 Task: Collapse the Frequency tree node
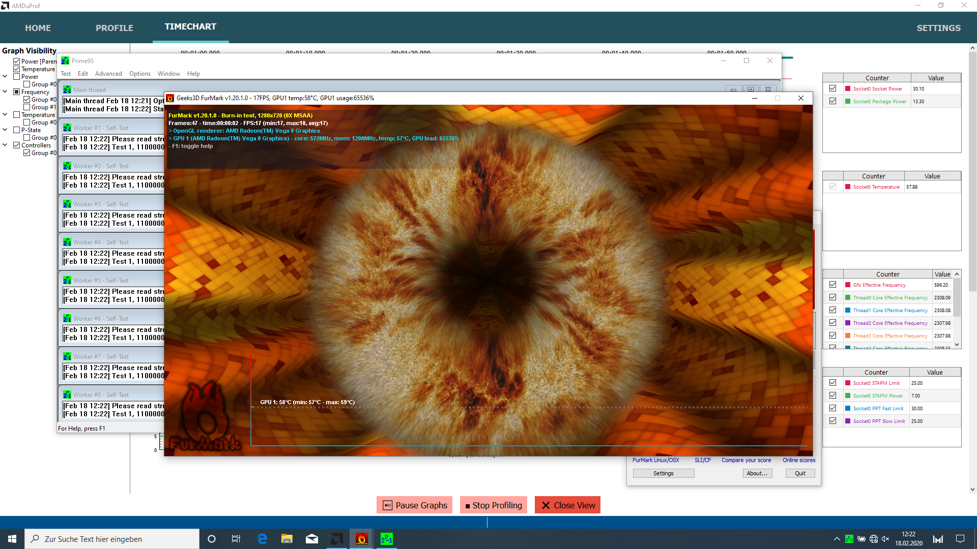pos(5,92)
